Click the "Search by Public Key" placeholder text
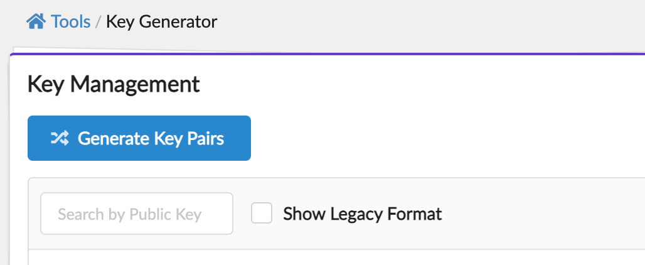 click(x=129, y=214)
